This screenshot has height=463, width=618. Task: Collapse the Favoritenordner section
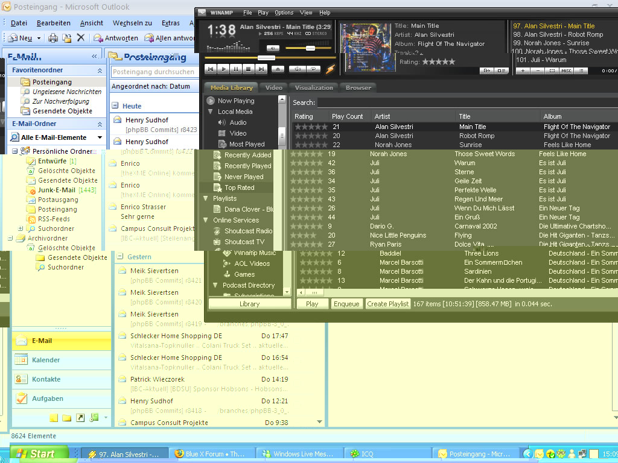(100, 71)
